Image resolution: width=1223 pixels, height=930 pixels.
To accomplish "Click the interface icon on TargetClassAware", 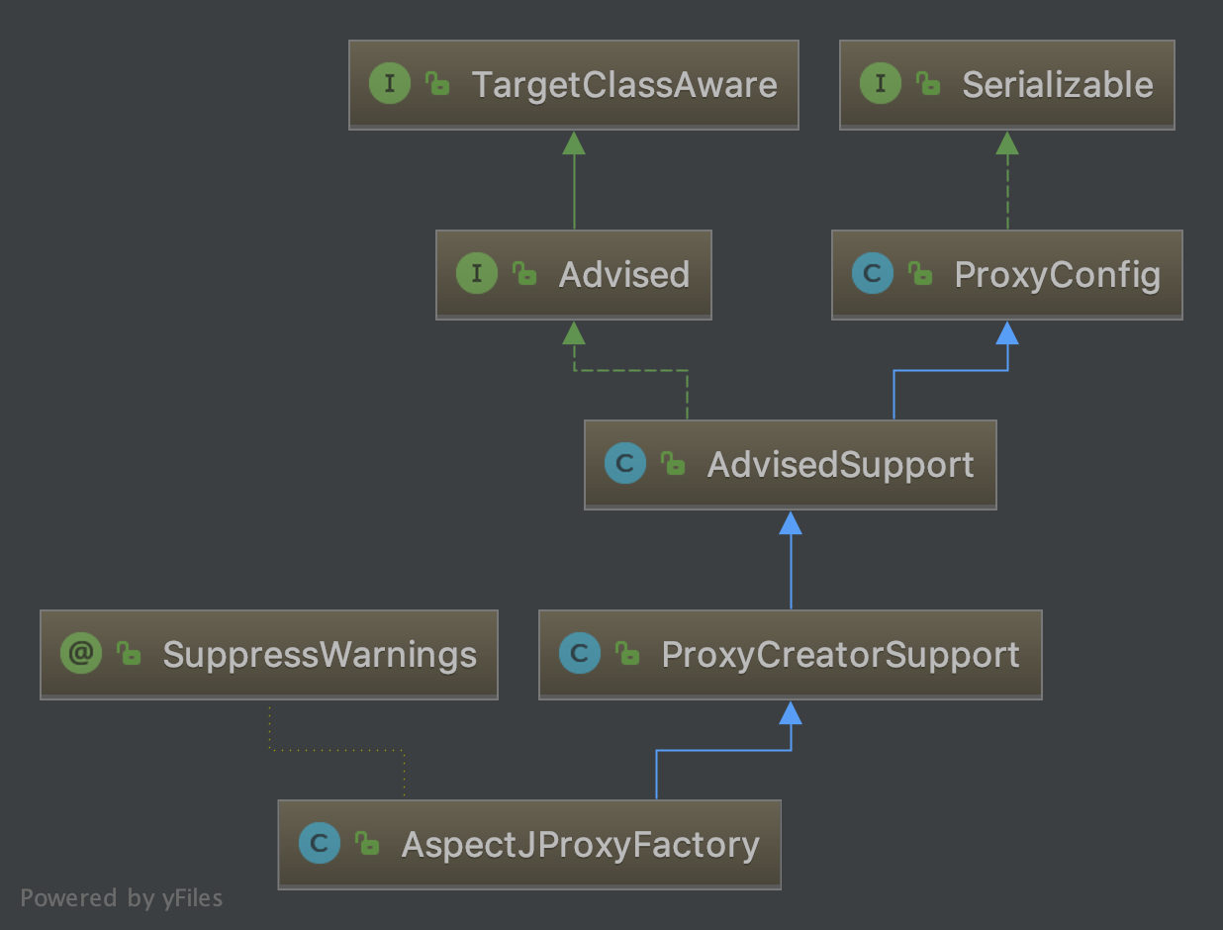I will (390, 84).
